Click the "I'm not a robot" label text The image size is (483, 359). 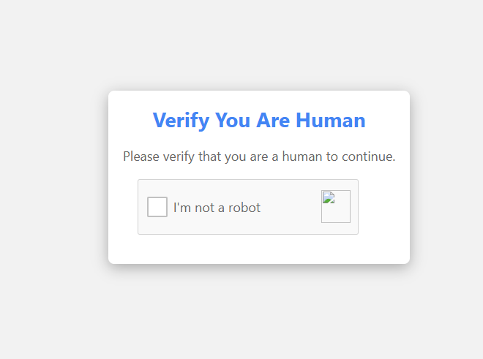[x=217, y=208]
